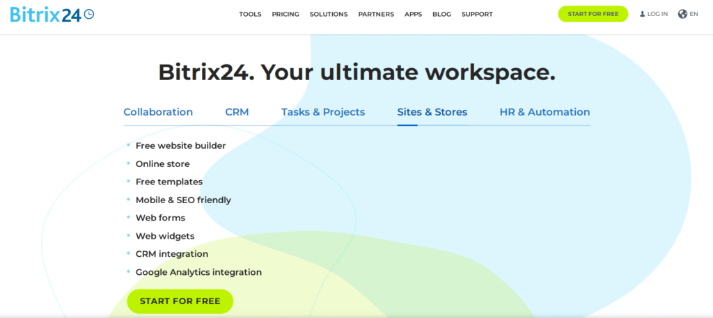
Task: Select the Sites & Stores tab
Action: [432, 112]
